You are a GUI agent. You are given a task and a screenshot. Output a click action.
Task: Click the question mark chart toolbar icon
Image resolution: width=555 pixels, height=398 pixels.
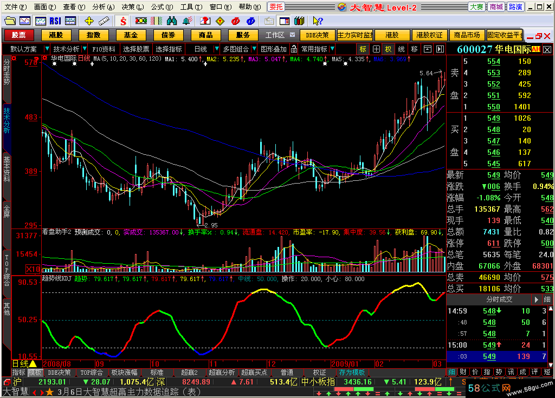point(205,21)
